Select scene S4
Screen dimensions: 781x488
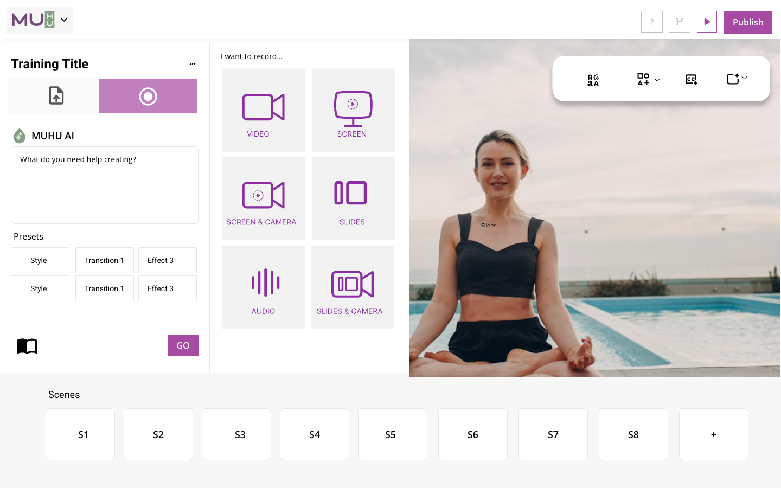(x=315, y=434)
